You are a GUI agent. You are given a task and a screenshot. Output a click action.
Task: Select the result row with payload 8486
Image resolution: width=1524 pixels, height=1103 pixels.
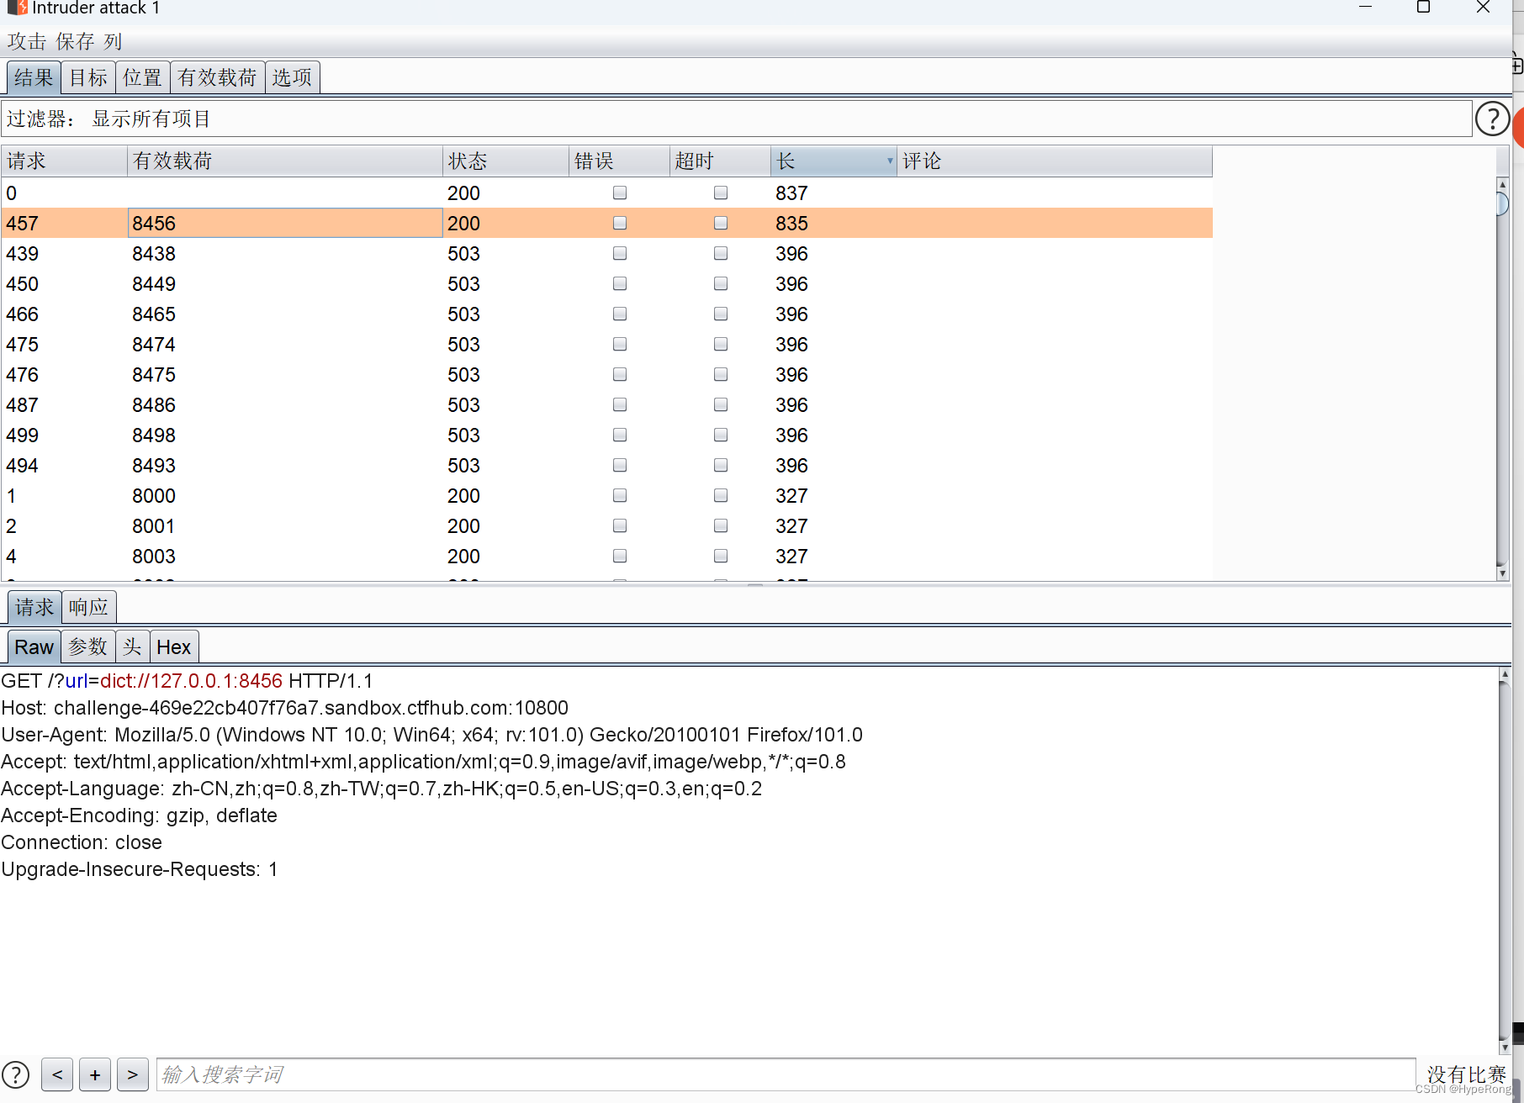coord(606,404)
